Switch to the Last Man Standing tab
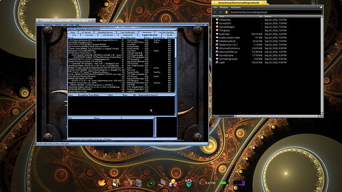Screen dimensions: 342x192 click(166, 33)
